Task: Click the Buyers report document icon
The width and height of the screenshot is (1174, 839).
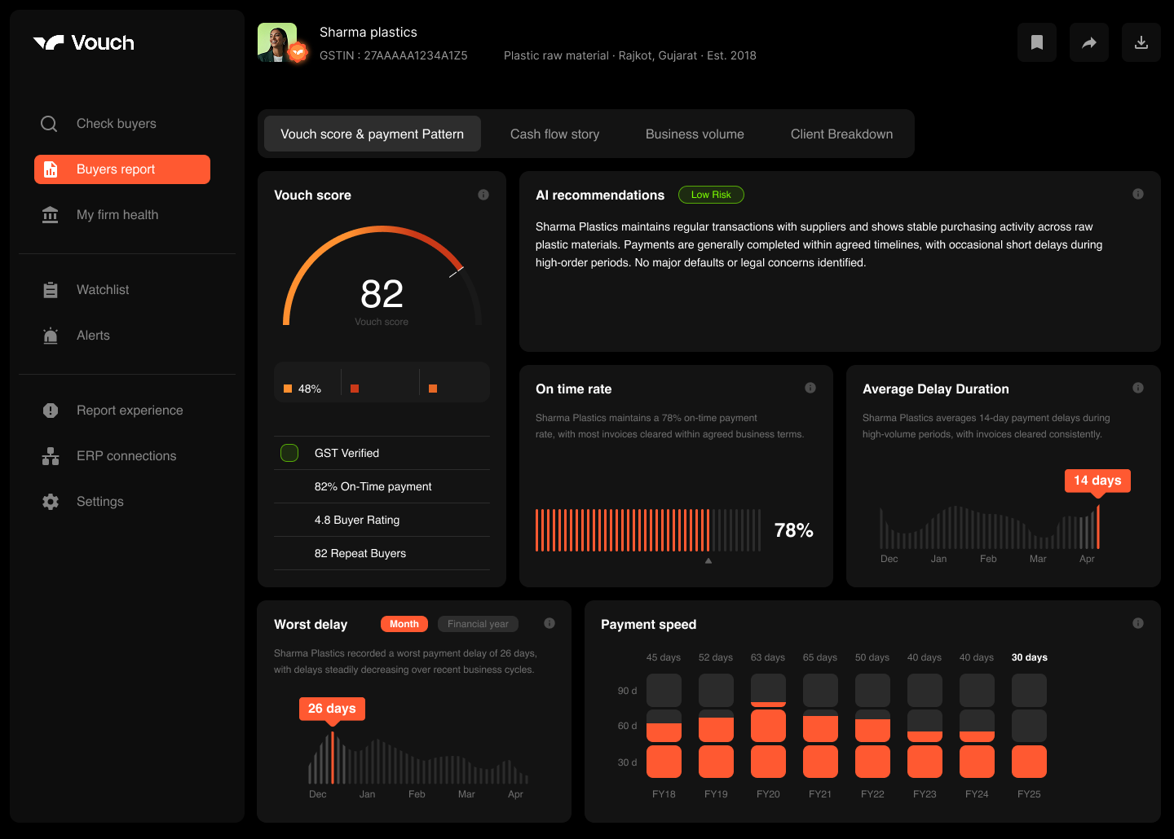Action: [51, 169]
